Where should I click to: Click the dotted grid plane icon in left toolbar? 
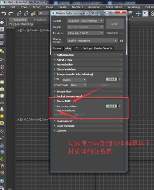(x=2, y=131)
